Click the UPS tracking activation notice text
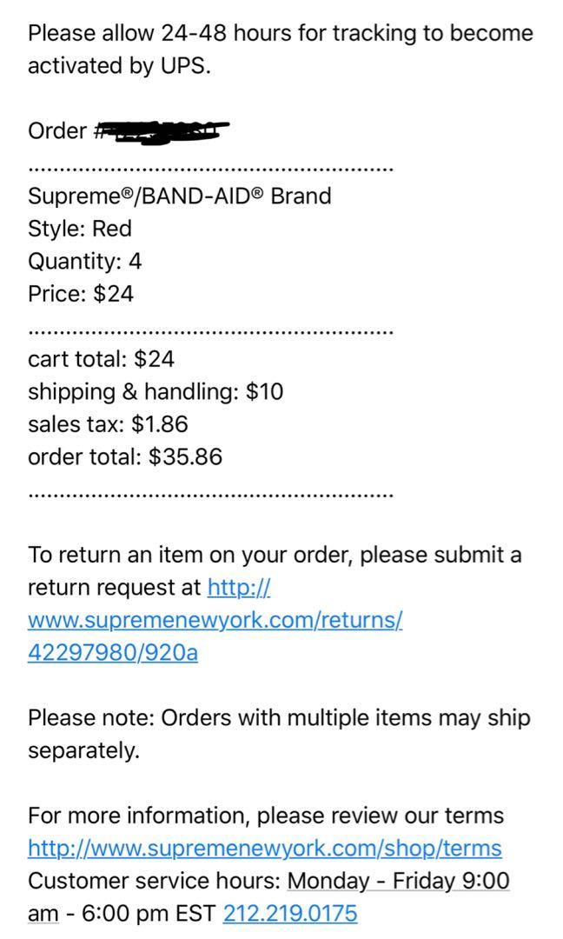563x939 pixels. 280,49
